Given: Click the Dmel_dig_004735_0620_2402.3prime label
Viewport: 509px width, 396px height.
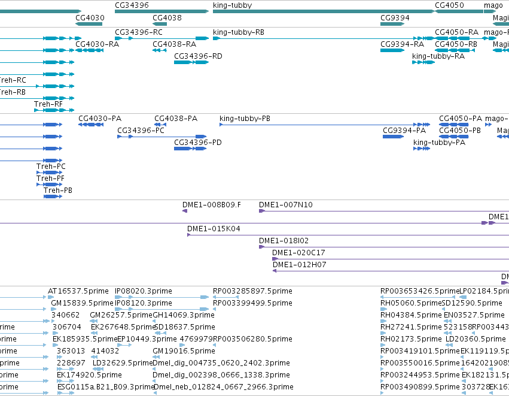Looking at the screenshot, I should 221,364.
